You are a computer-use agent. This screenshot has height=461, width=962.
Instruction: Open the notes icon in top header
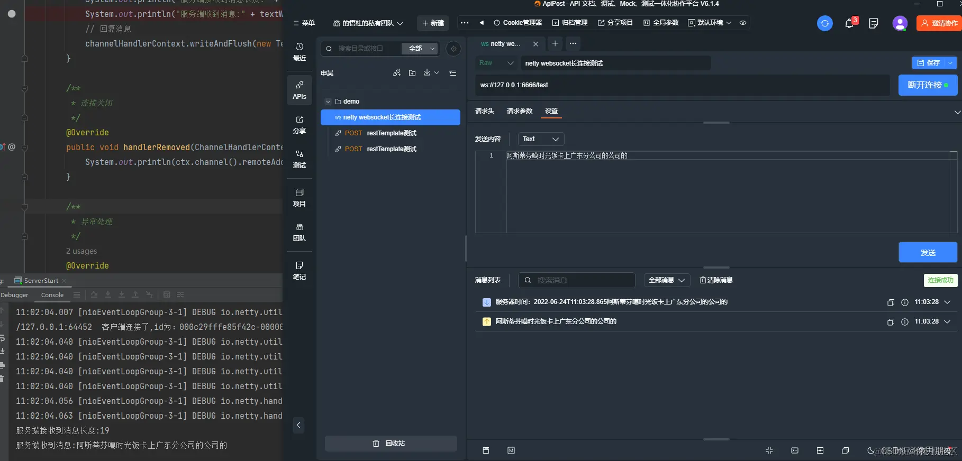coord(874,23)
